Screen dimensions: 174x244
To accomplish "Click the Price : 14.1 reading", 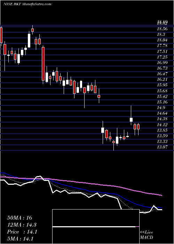I will click(22, 232).
